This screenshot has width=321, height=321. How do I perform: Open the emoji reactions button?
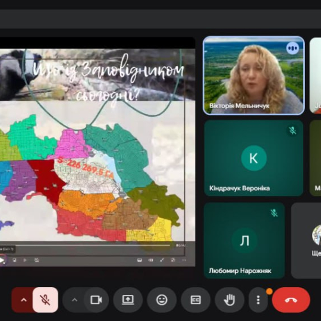point(162,300)
